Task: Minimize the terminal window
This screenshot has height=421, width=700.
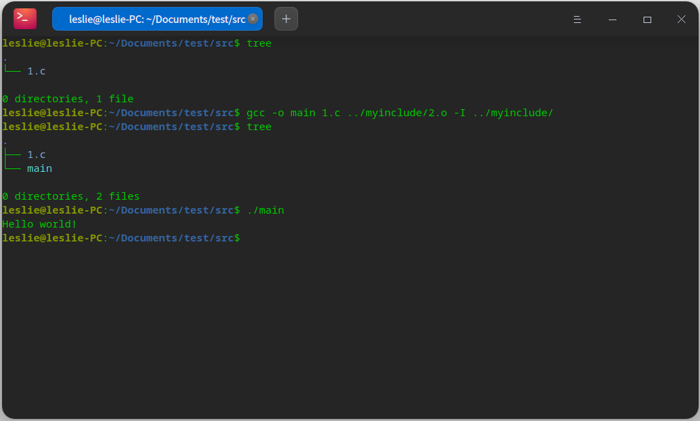Action: click(x=612, y=19)
